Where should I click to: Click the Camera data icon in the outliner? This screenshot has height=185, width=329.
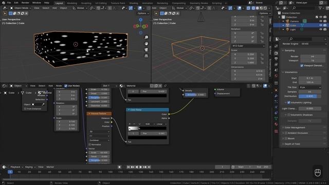coord(304,21)
